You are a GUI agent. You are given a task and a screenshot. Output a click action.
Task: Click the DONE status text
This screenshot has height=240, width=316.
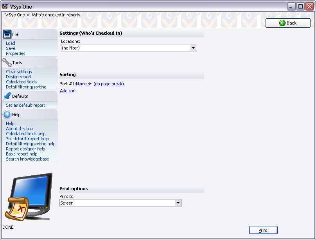pos(8,227)
